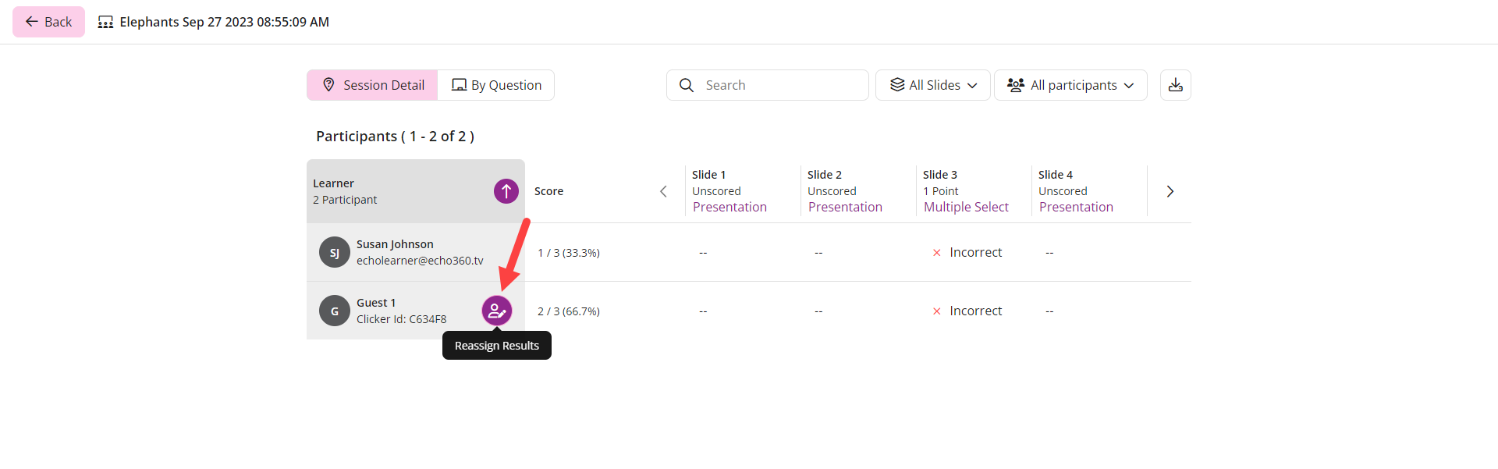Click the Reassign Results icon for Guest 1

tap(497, 311)
